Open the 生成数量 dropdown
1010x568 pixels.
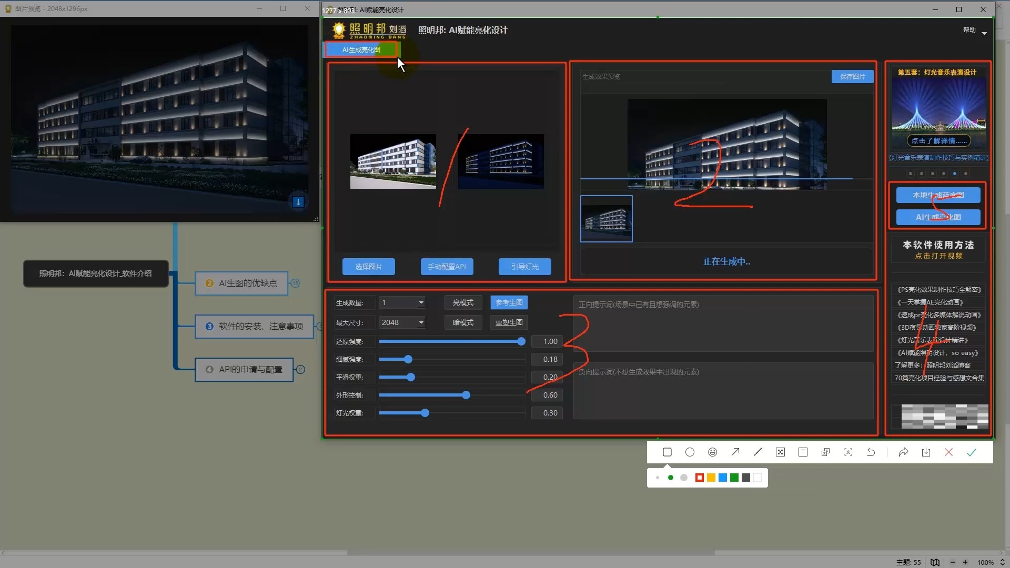421,302
